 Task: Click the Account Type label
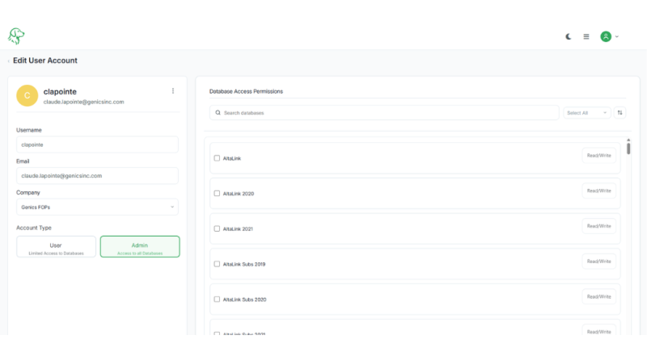pos(34,228)
